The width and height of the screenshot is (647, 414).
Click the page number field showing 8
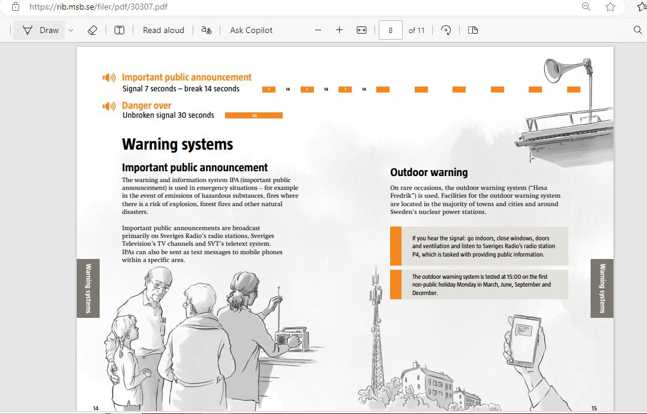pos(390,30)
